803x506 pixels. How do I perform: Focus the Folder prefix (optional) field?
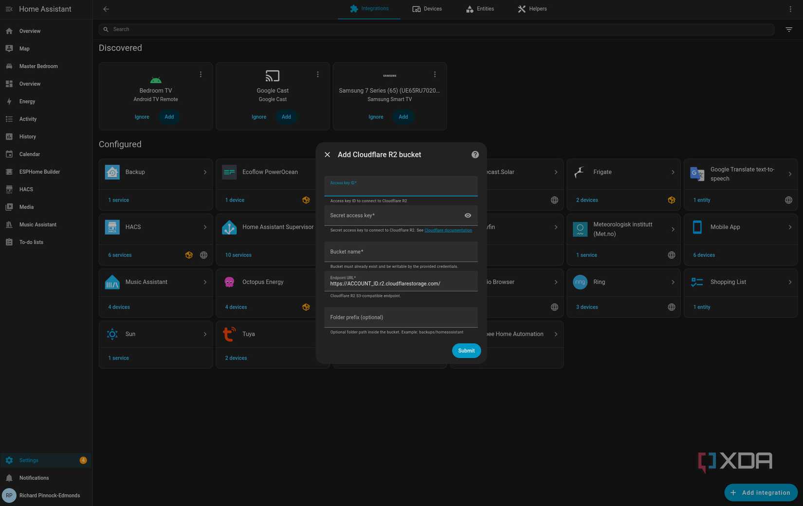pyautogui.click(x=401, y=317)
